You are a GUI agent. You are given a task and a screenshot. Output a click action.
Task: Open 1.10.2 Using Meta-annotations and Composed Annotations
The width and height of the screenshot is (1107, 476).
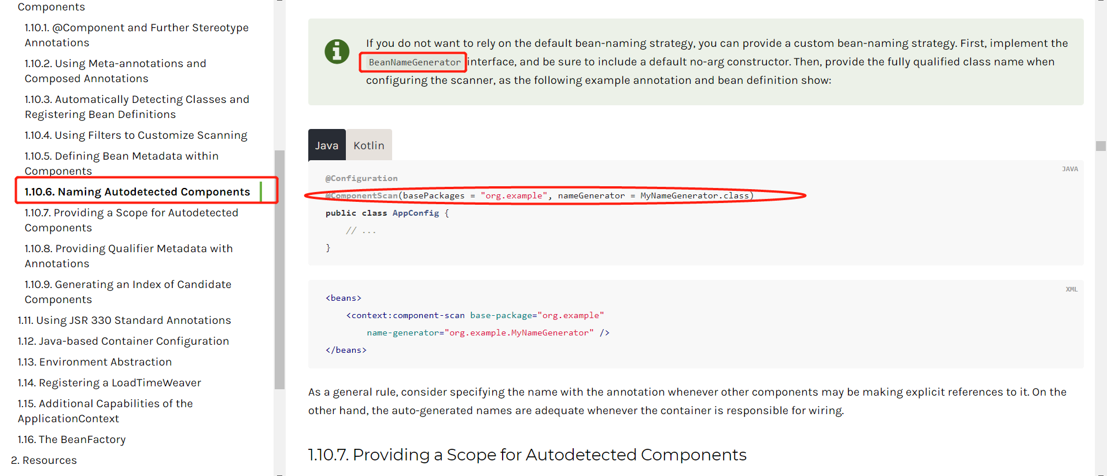coord(115,71)
